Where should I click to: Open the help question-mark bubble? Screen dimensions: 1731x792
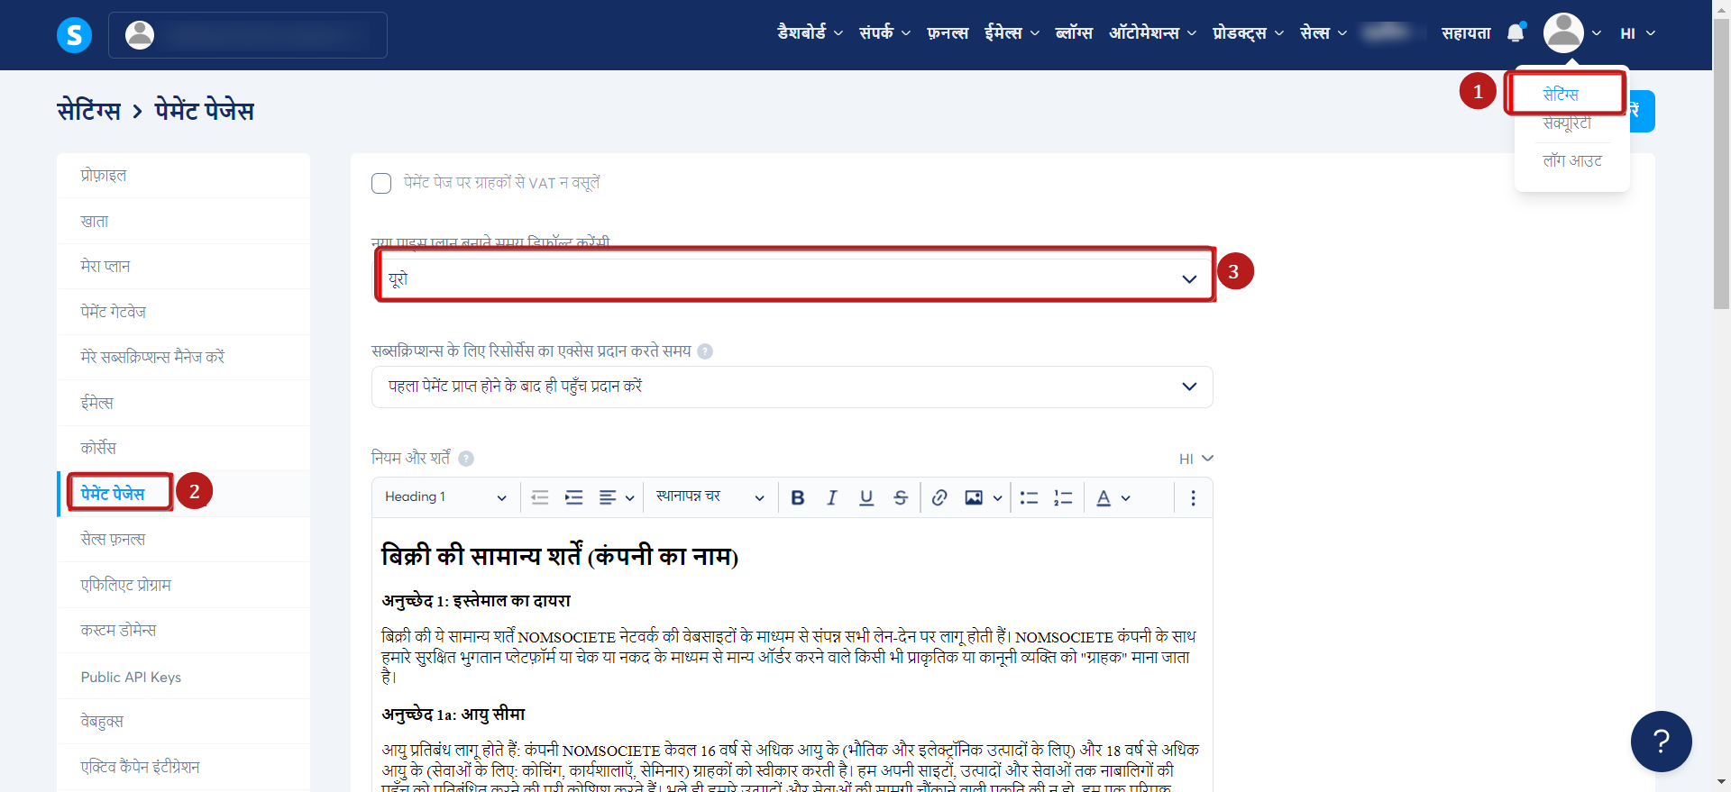point(1661,742)
